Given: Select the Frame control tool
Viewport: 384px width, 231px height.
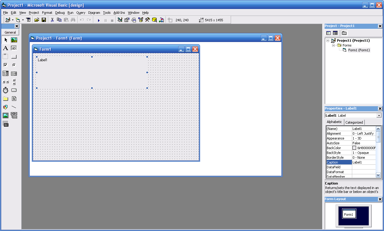Looking at the screenshot, I should point(6,57).
